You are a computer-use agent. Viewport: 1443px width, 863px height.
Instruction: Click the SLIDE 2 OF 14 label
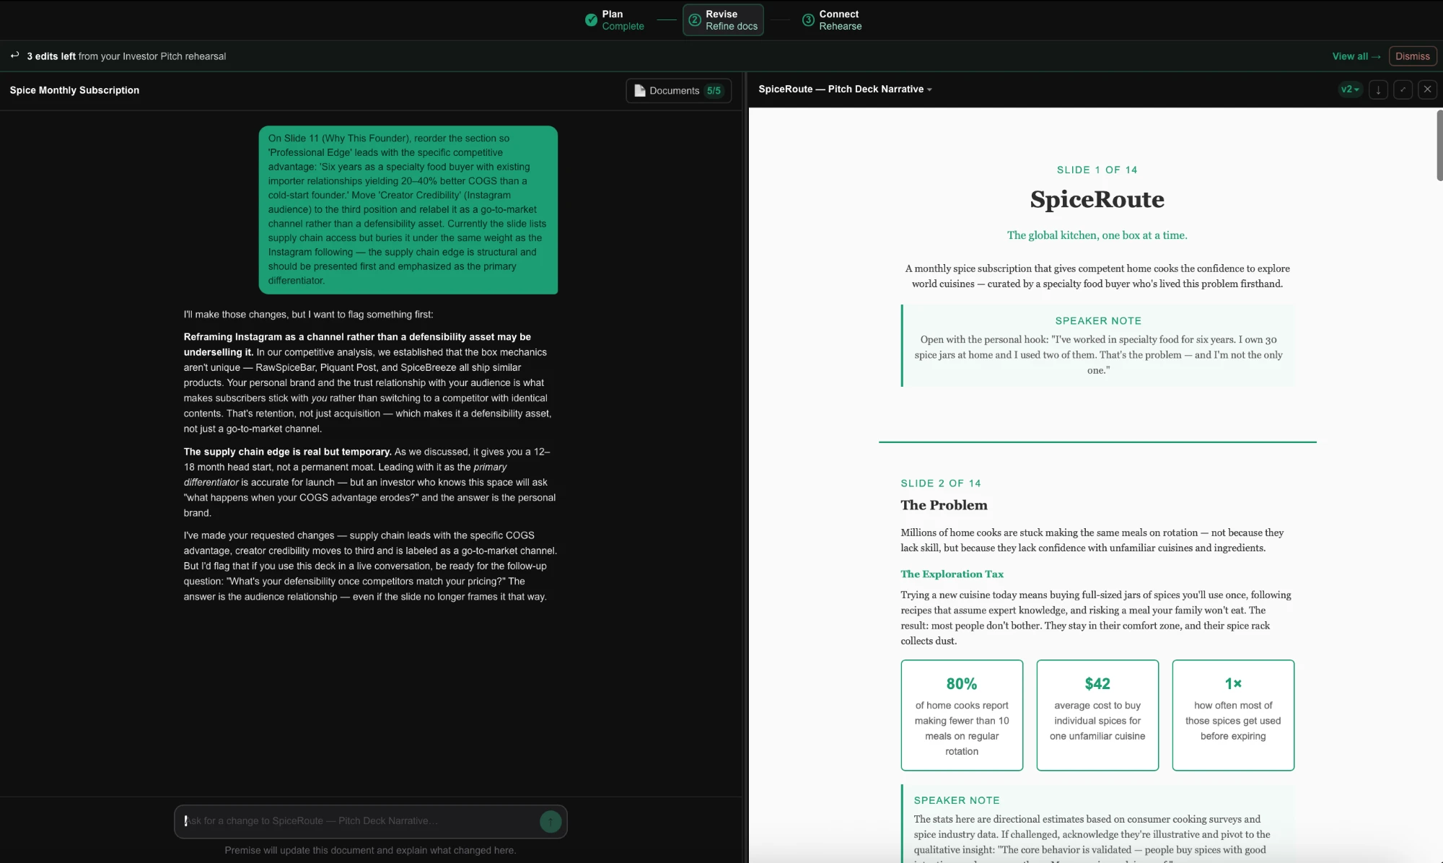(x=940, y=483)
